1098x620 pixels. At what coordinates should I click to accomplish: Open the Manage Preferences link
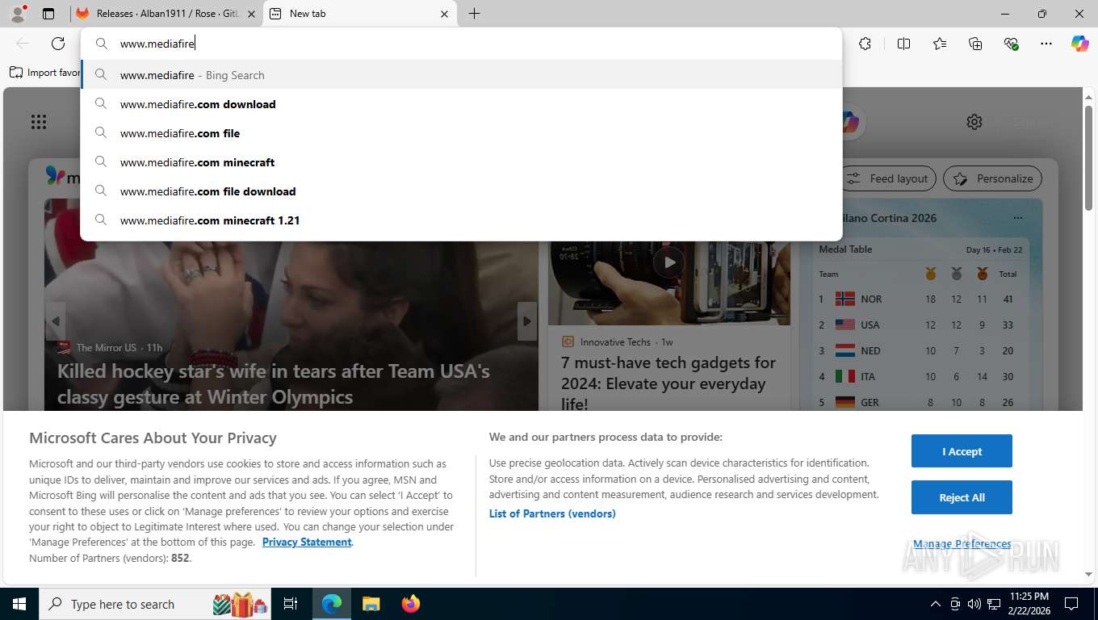click(962, 543)
